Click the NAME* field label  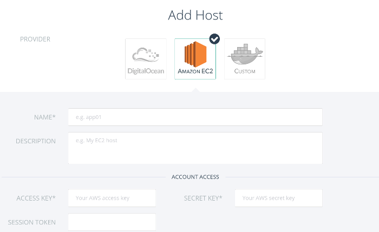[x=45, y=117]
